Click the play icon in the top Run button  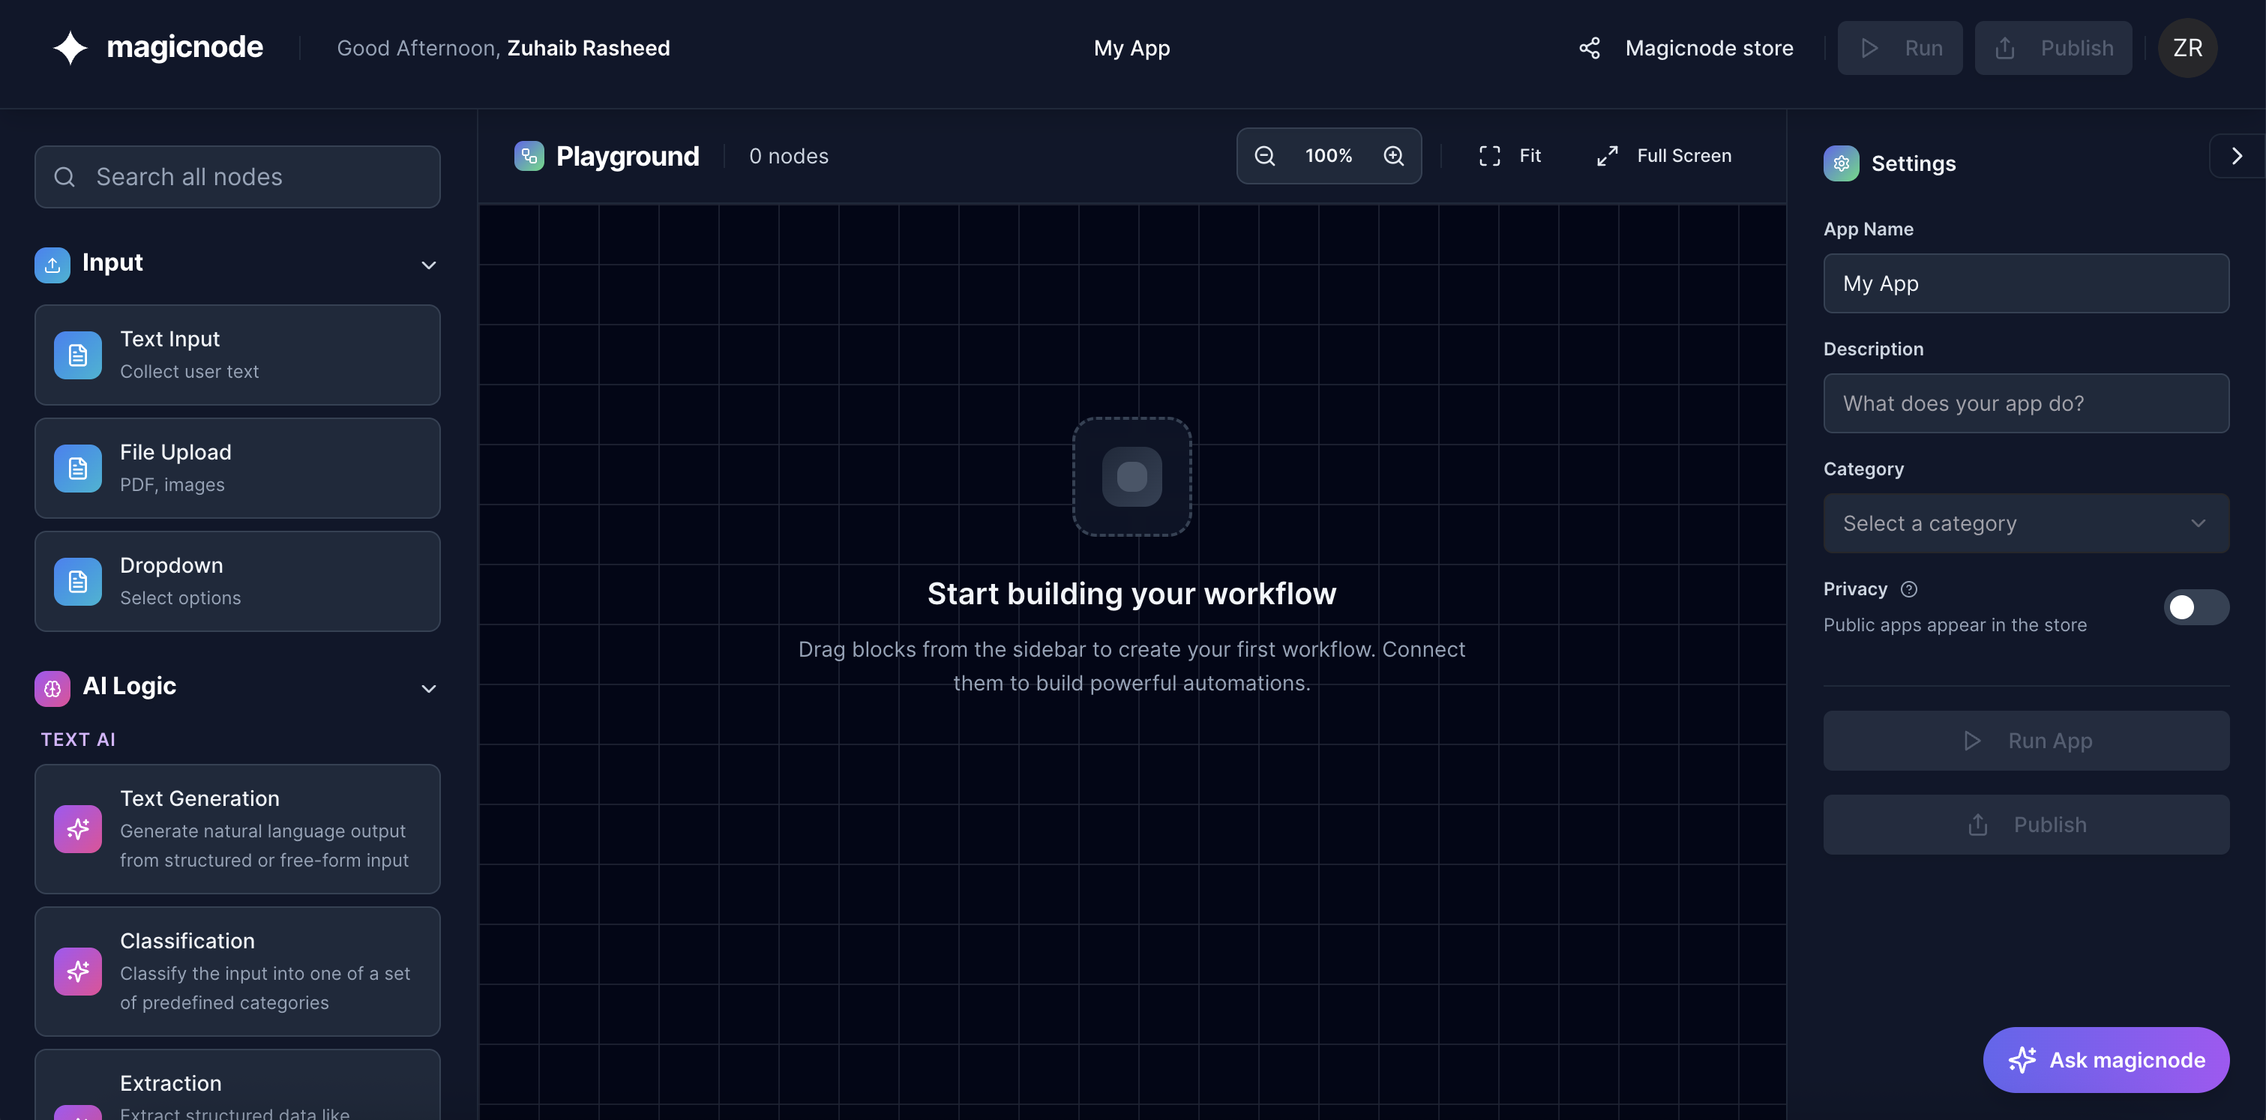point(1869,48)
